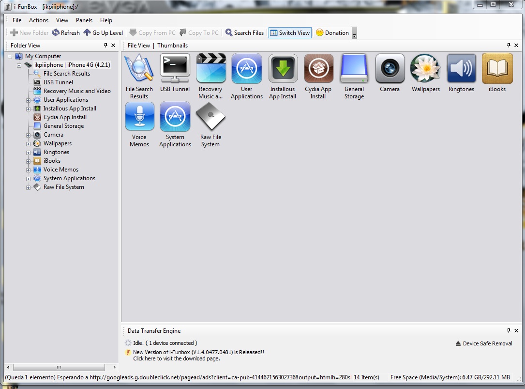The height and width of the screenshot is (389, 525).
Task: Open the Voice Memos microphone thumbnail
Action: (140, 116)
